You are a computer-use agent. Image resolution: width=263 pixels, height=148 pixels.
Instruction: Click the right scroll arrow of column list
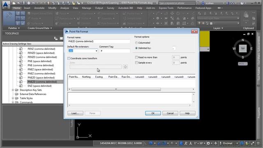pyautogui.click(x=193, y=89)
